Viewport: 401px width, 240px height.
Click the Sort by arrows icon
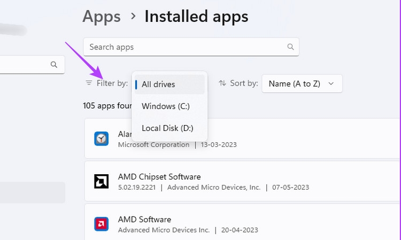click(x=222, y=83)
